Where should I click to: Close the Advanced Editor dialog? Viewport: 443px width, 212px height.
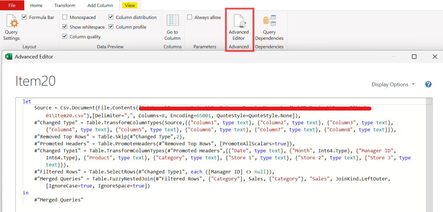[x=434, y=56]
